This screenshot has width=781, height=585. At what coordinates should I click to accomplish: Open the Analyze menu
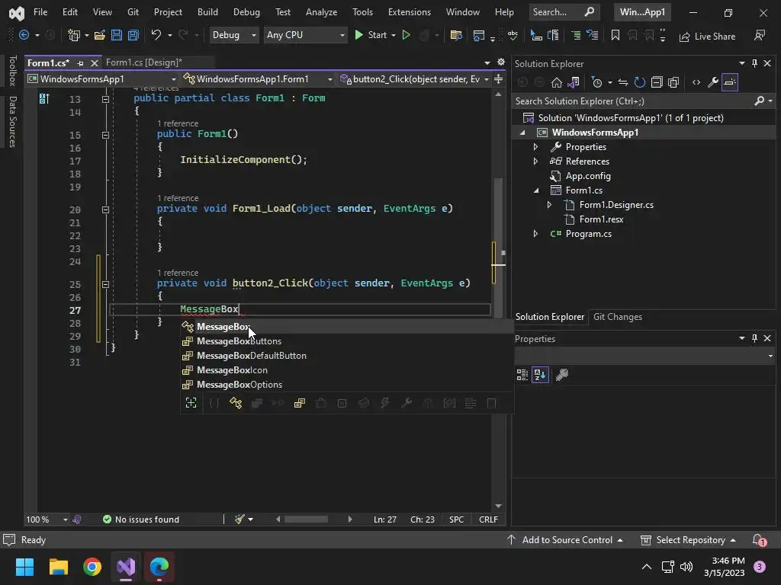coord(321,12)
